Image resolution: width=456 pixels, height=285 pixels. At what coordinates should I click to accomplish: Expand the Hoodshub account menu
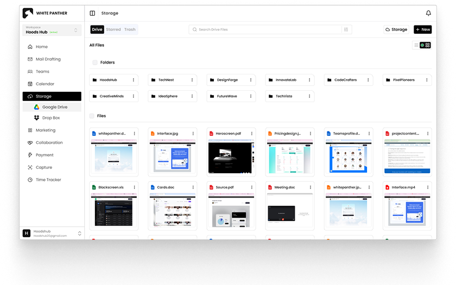pos(79,233)
